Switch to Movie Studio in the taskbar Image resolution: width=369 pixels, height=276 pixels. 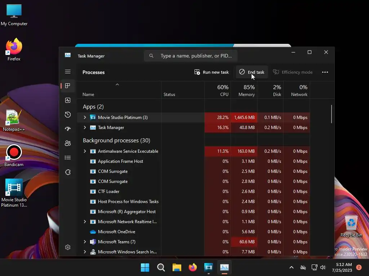coord(209,267)
